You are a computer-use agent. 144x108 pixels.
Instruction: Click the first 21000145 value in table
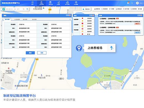[22, 24]
